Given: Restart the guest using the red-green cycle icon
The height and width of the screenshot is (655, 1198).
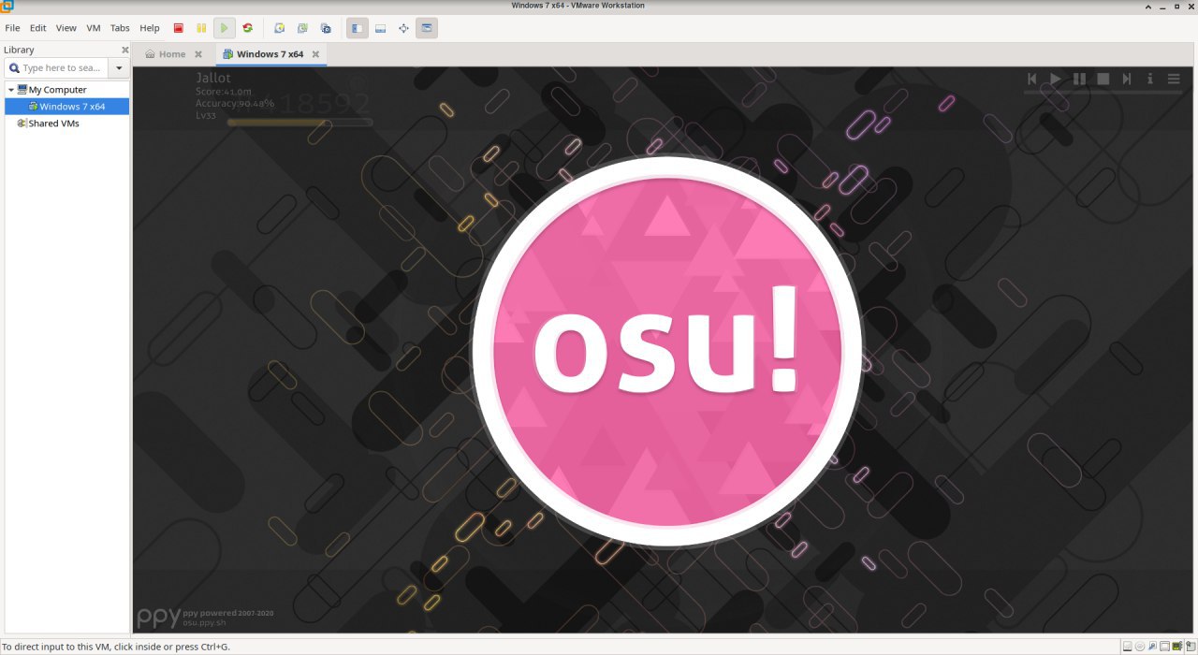Looking at the screenshot, I should [x=247, y=28].
